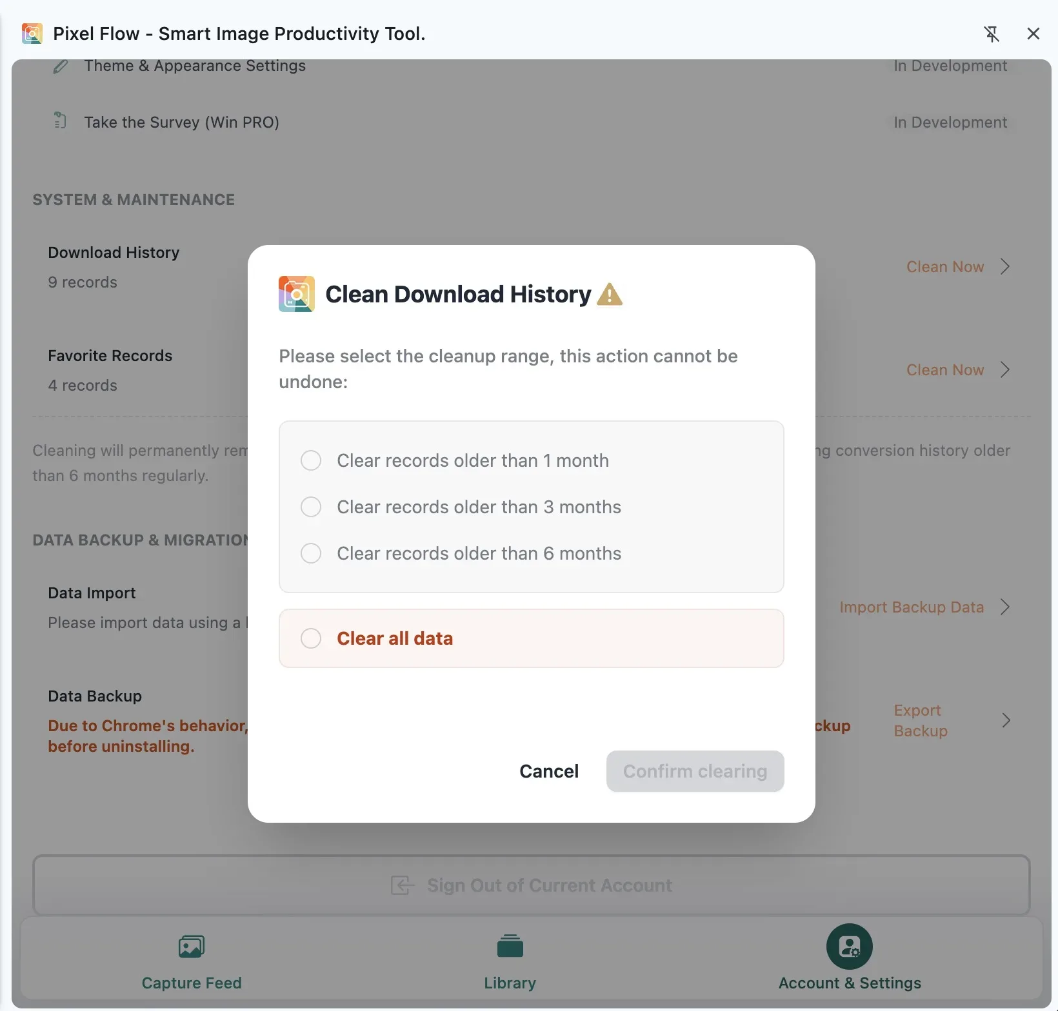
Task: Select Clear records older than 3 months
Action: coord(461,507)
